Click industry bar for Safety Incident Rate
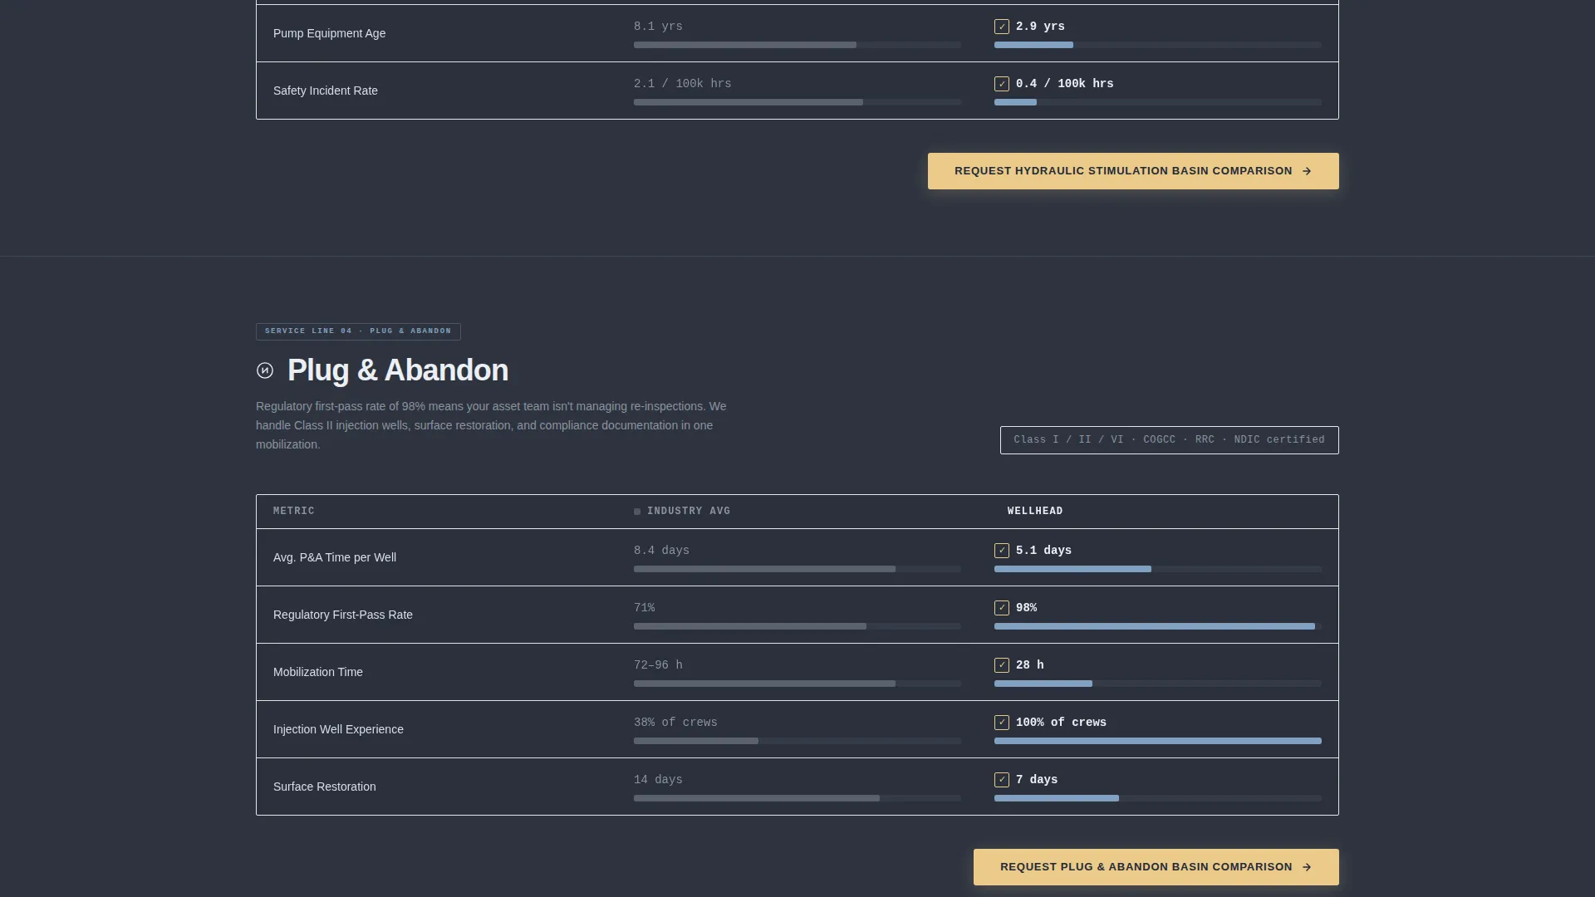This screenshot has width=1595, height=897. [x=797, y=102]
